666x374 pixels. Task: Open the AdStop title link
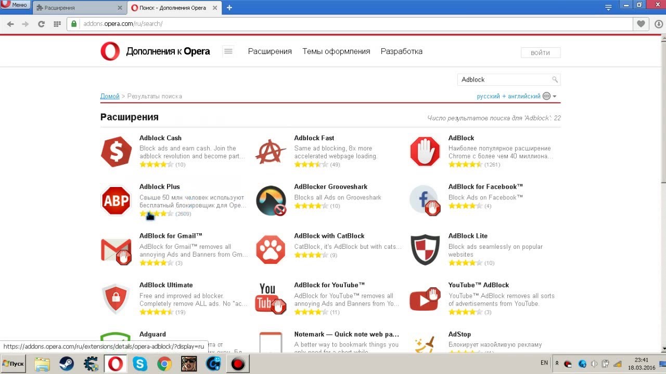click(459, 334)
